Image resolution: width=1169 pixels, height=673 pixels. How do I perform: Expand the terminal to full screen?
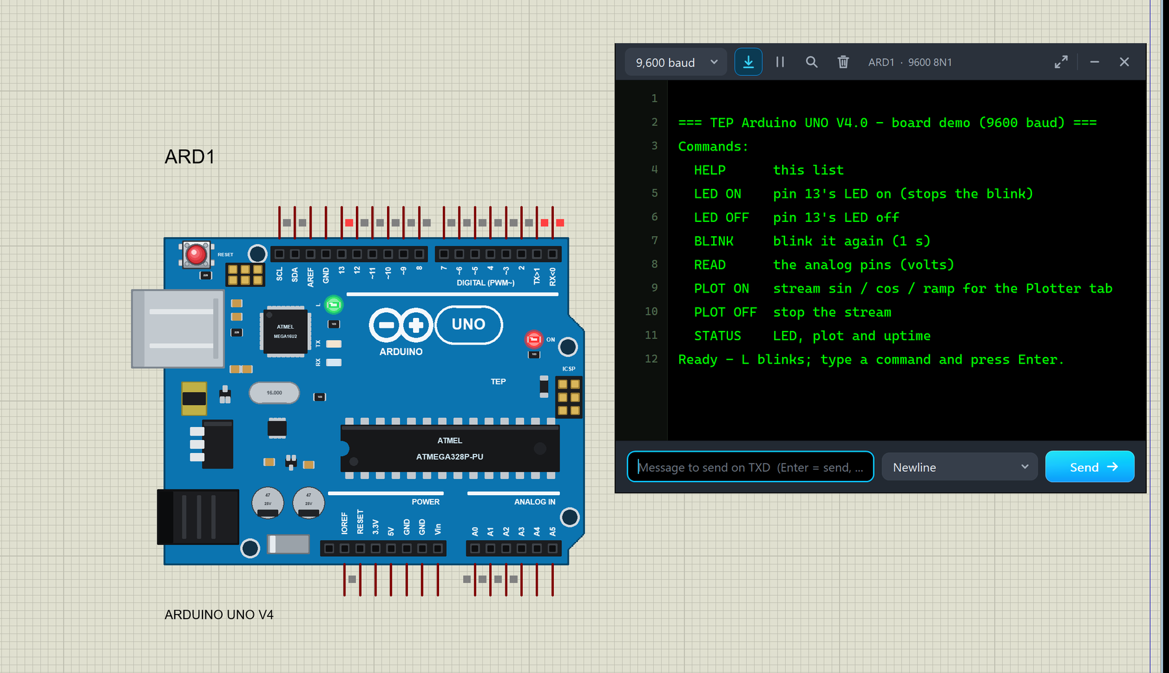(x=1061, y=62)
